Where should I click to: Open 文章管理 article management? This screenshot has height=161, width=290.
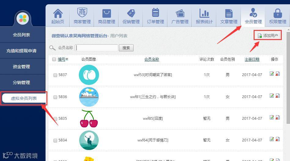[x=229, y=16]
